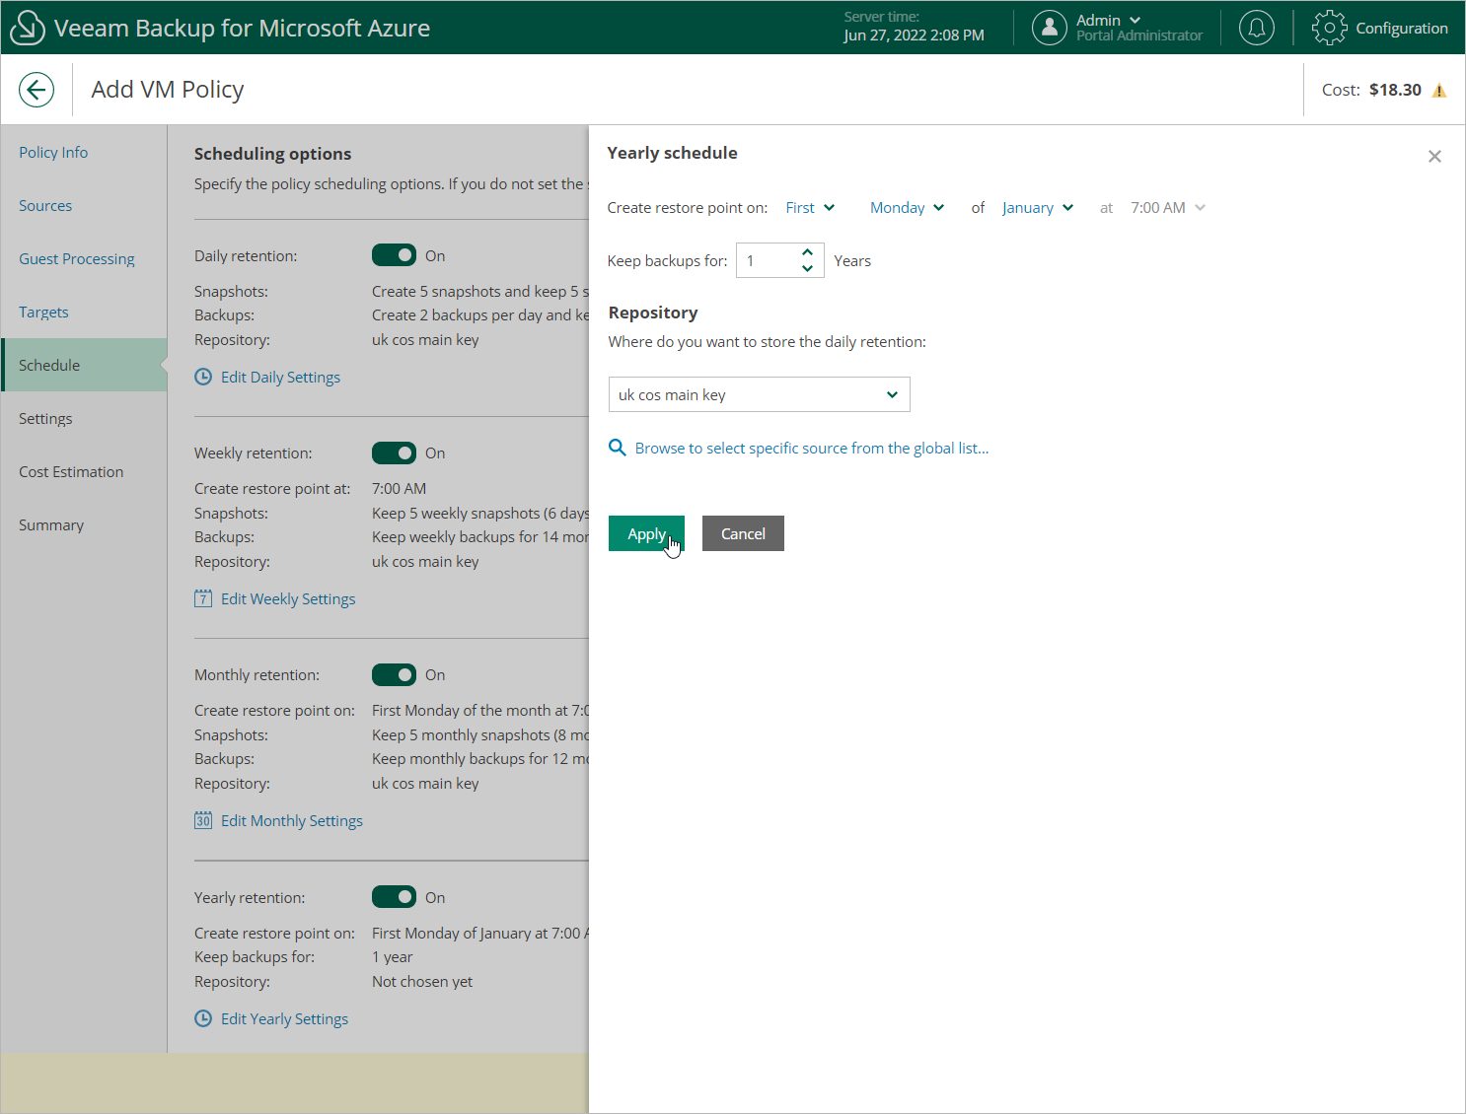This screenshot has width=1466, height=1114.
Task: Click the clock icon beside Edit Daily Settings
Action: [x=203, y=377]
